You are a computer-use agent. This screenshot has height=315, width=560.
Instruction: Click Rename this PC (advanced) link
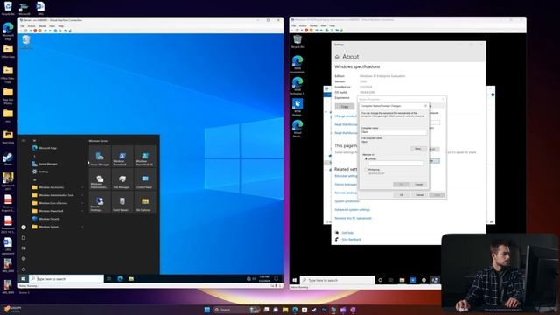pyautogui.click(x=353, y=218)
